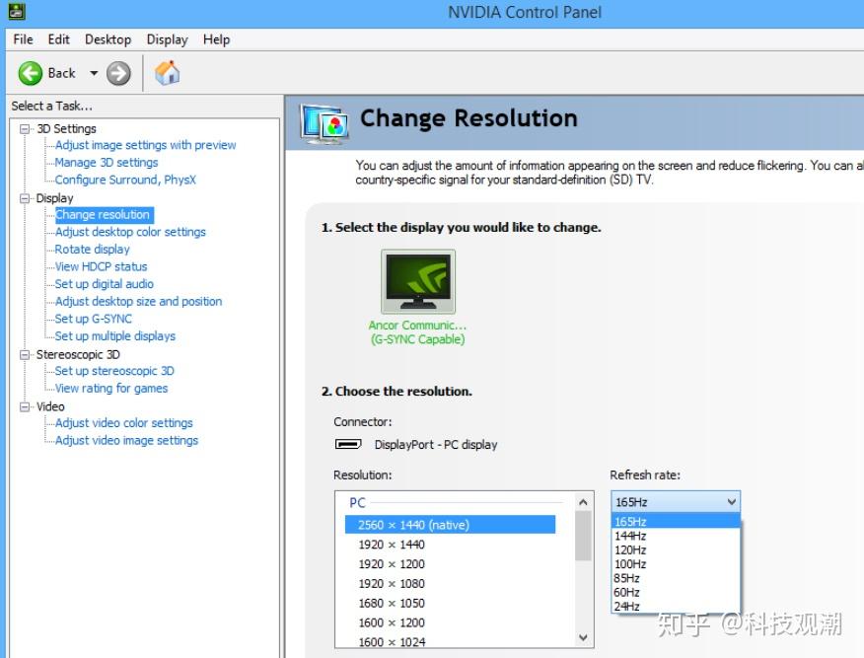Open the Home icon in toolbar
The image size is (864, 658).
point(167,73)
